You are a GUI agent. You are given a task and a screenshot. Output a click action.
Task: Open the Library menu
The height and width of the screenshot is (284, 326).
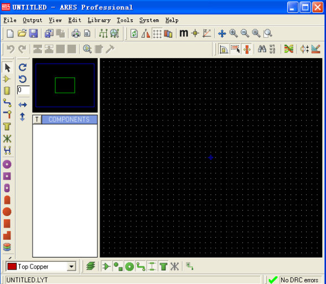[99, 20]
